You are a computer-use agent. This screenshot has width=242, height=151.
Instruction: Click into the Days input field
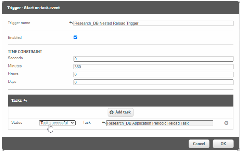(x=153, y=82)
